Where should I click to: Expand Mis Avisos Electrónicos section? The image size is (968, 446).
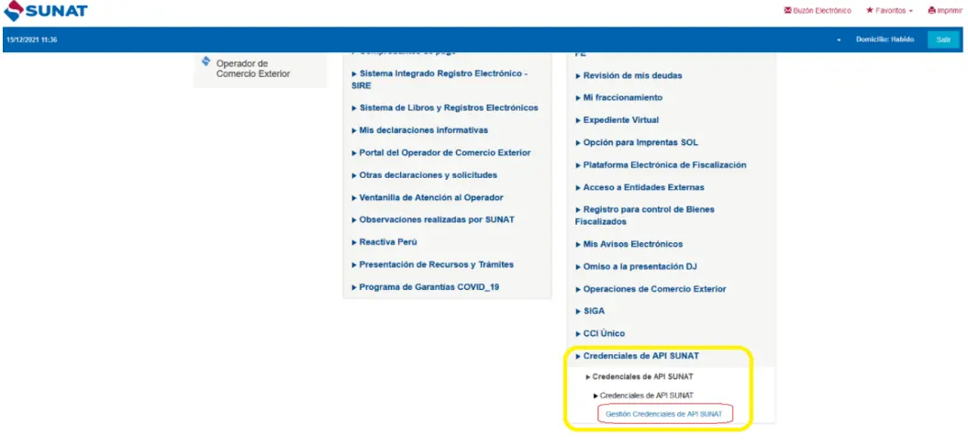tap(633, 244)
